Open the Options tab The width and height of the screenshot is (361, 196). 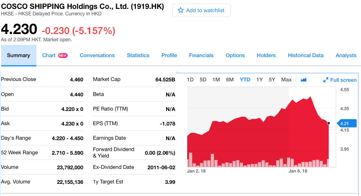(235, 55)
